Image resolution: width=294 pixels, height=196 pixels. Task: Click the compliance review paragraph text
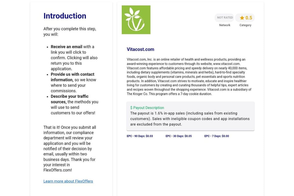point(70,149)
